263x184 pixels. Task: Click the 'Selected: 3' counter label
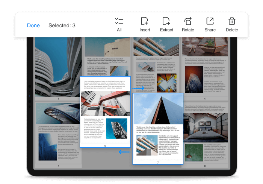coord(62,25)
